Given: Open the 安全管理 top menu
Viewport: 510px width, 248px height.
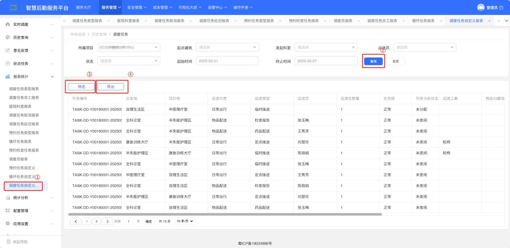Looking at the screenshot, I should coord(137,8).
